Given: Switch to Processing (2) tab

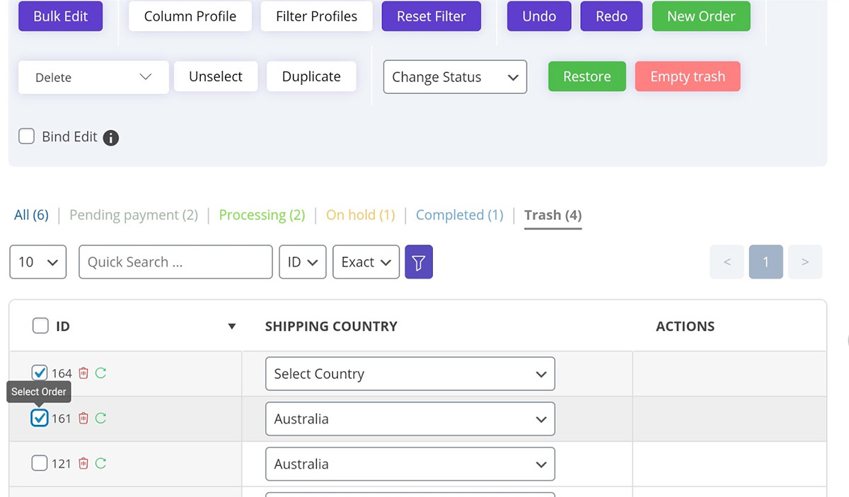Looking at the screenshot, I should [x=262, y=215].
